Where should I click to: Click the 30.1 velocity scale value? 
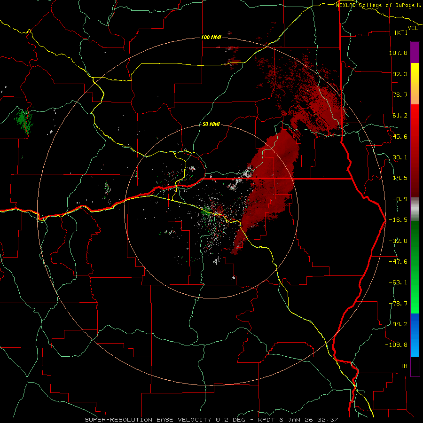coord(400,157)
